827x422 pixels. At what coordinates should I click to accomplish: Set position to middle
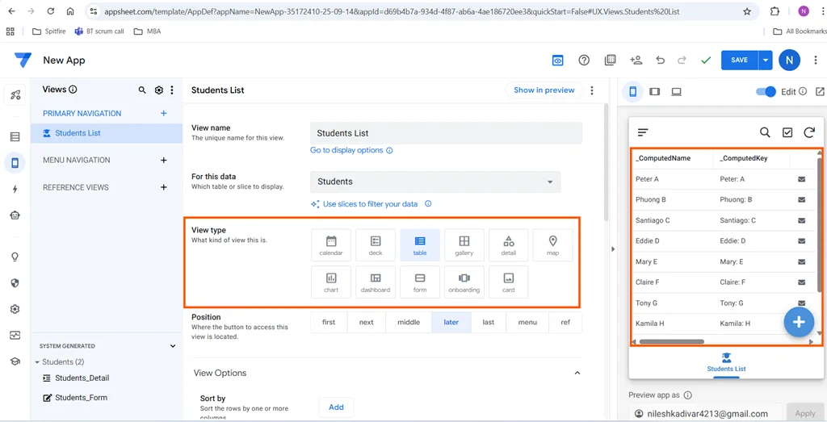click(409, 322)
